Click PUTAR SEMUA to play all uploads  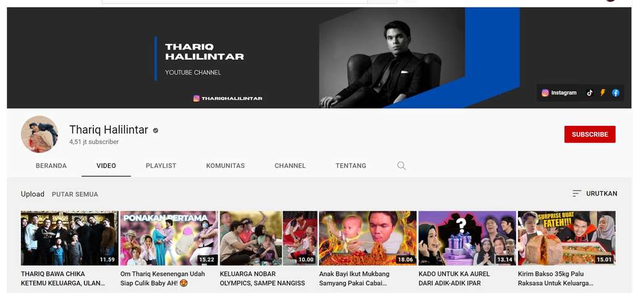pyautogui.click(x=75, y=194)
